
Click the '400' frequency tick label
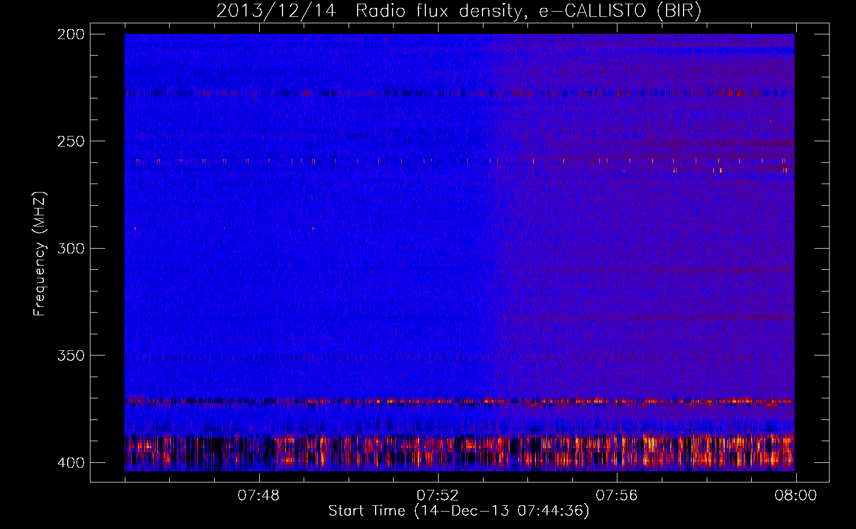(x=70, y=462)
